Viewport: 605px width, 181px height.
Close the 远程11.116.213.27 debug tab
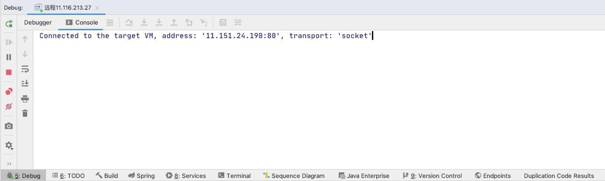click(97, 8)
